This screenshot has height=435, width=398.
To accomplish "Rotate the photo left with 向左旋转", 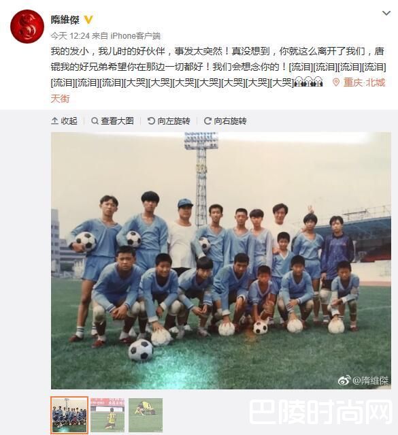I will click(x=169, y=121).
